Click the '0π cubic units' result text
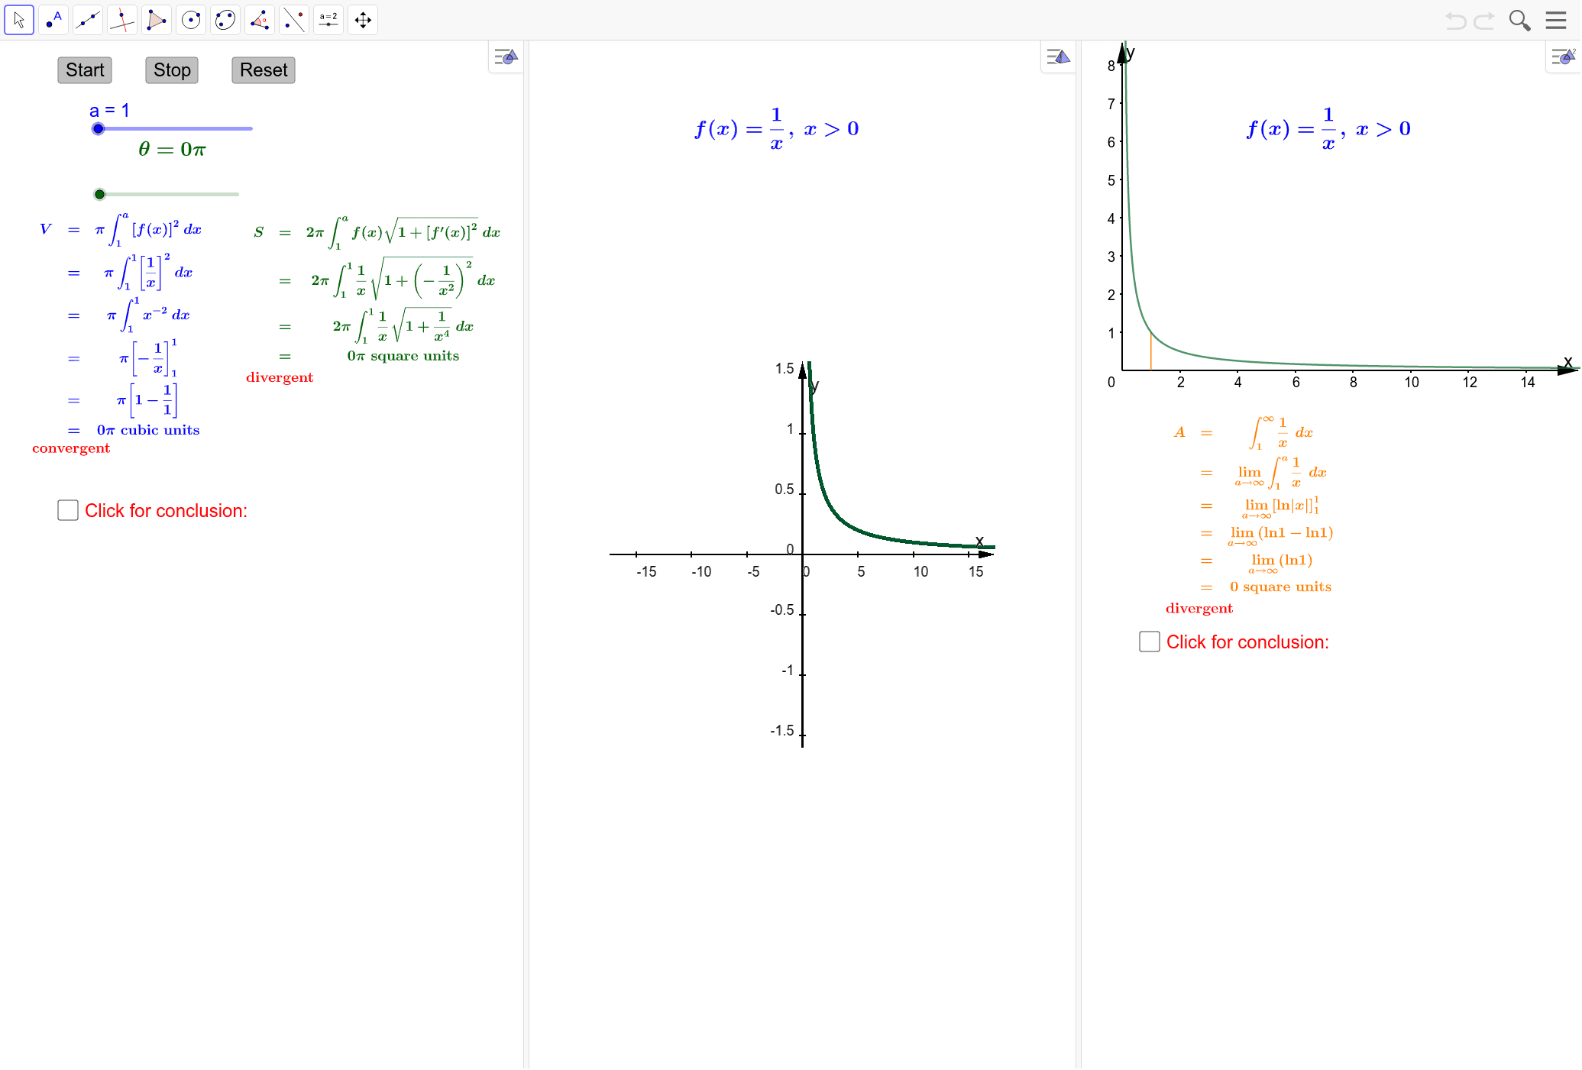This screenshot has width=1582, height=1070. pyautogui.click(x=148, y=430)
